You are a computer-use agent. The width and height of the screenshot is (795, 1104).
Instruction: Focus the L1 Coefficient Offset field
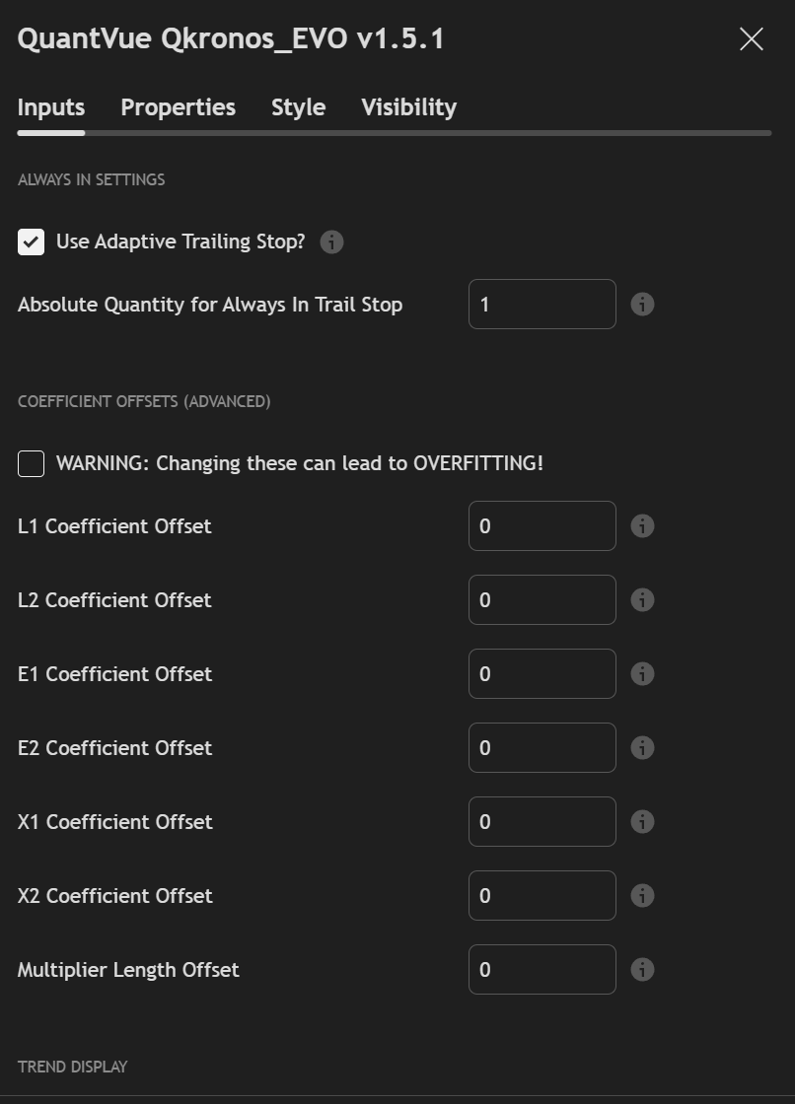point(542,526)
